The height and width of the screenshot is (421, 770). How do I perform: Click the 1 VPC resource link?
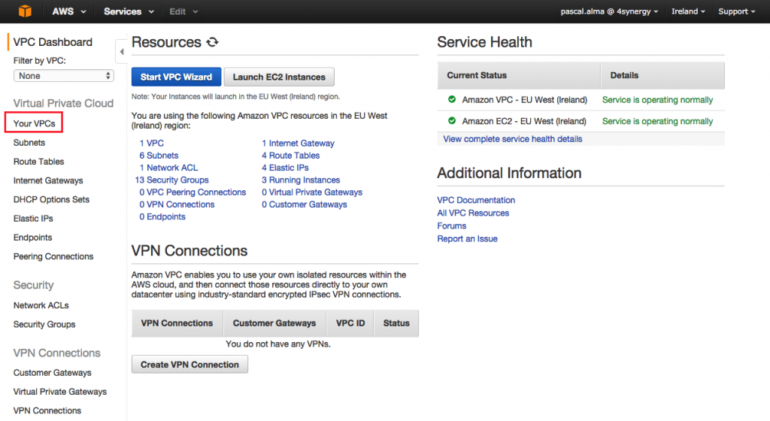(151, 144)
